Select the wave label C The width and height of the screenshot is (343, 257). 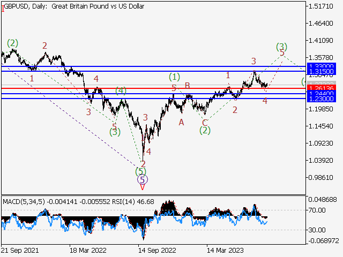(205, 123)
